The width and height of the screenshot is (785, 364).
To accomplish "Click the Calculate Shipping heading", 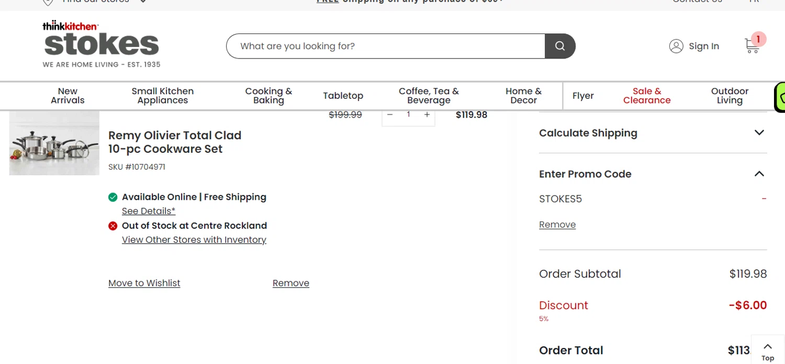I will 588,133.
